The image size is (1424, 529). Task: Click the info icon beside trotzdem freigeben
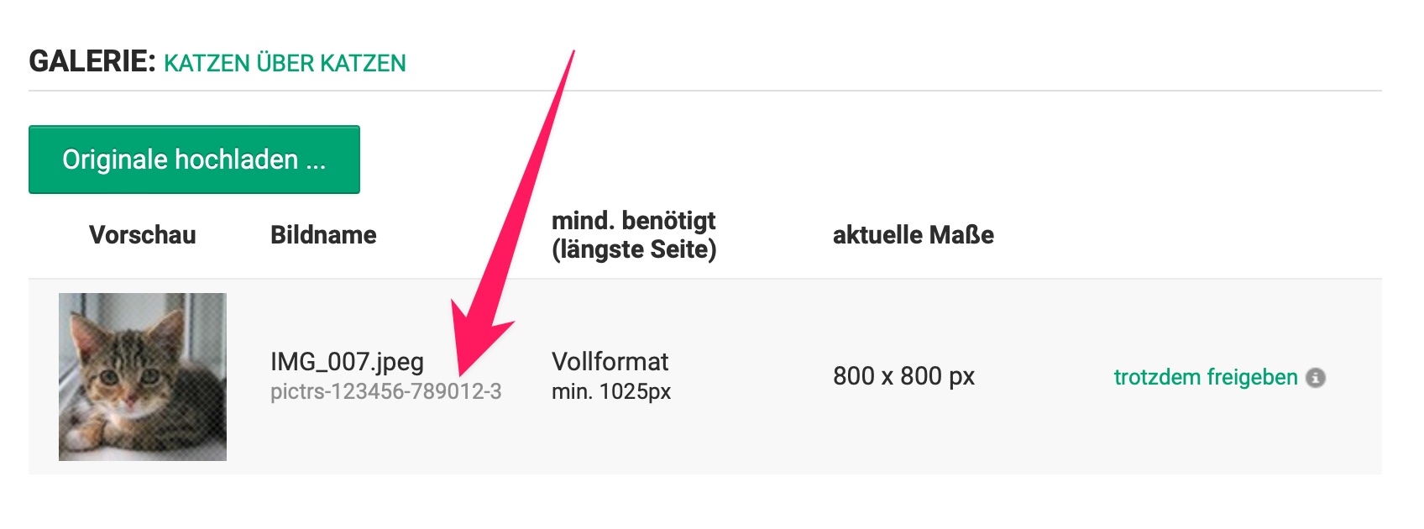point(1317,378)
